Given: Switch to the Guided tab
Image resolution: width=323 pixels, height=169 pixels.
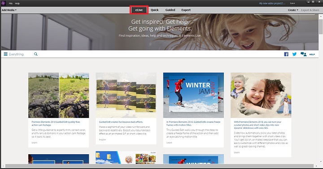Looking at the screenshot, I should tap(170, 10).
